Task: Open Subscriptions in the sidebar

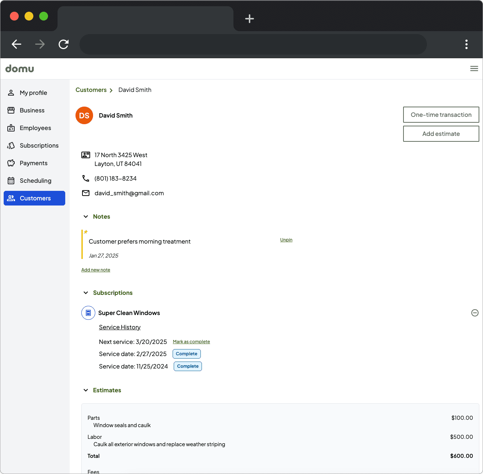Action: pos(34,145)
